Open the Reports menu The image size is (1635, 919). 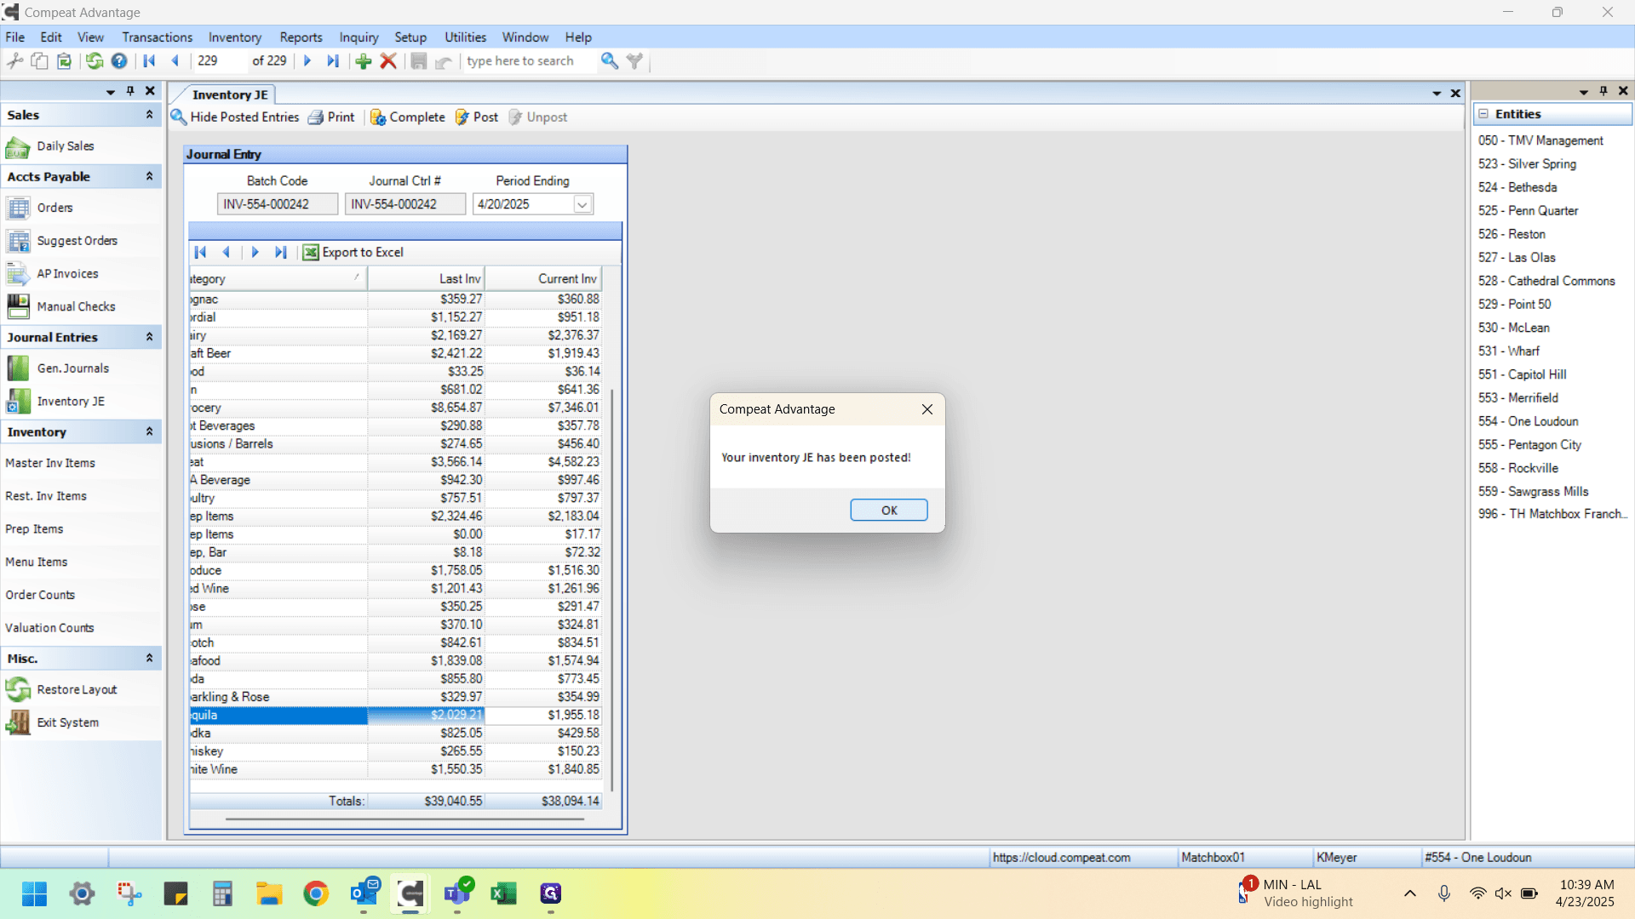[301, 37]
